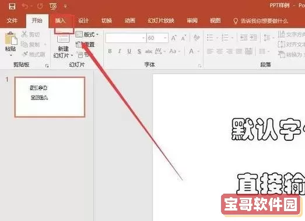305x221 pixels.
Task: Click the 剪切 (Cut) scissors button
Action: pyautogui.click(x=31, y=34)
